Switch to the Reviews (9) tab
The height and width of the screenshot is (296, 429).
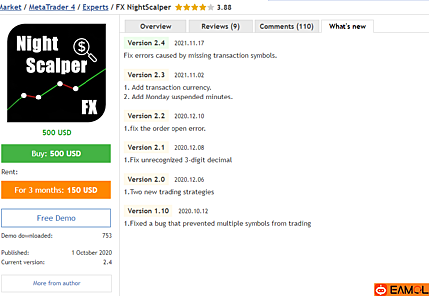[221, 26]
